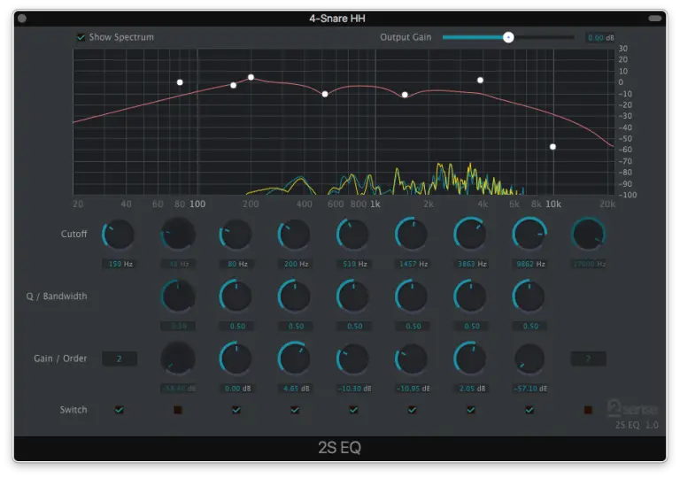Viewport: 680px width, 478px height.
Task: Disable the Switch for the 80 Hz band
Action: pyautogui.click(x=236, y=410)
